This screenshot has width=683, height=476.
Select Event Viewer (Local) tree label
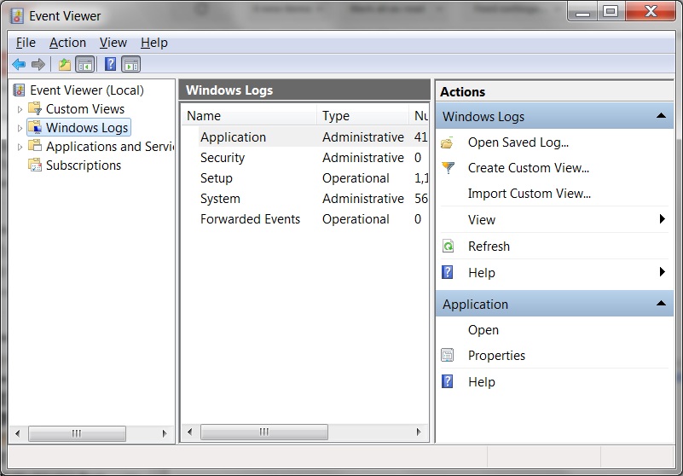point(87,90)
